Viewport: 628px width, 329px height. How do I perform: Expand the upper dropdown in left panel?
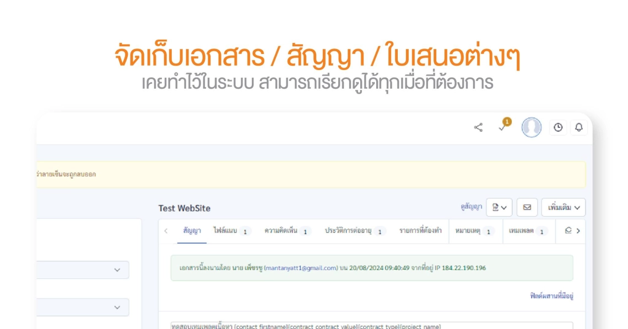click(x=83, y=270)
